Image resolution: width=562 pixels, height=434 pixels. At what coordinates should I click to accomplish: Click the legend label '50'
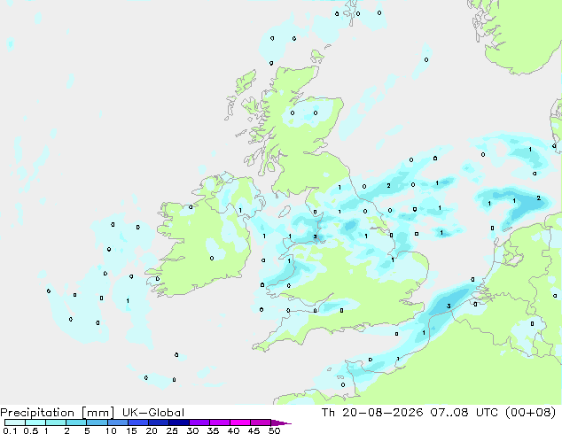pyautogui.click(x=274, y=430)
